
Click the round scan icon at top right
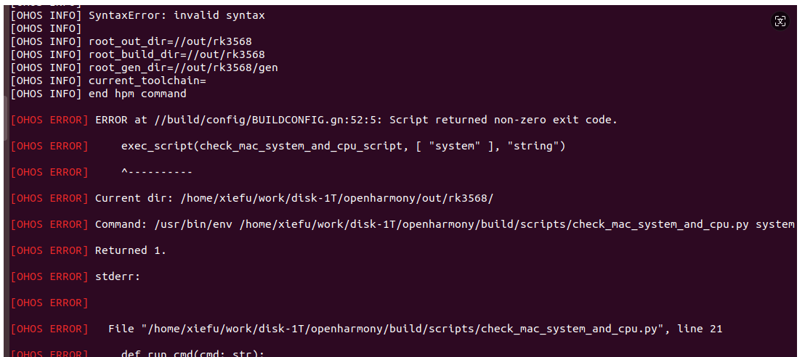780,21
